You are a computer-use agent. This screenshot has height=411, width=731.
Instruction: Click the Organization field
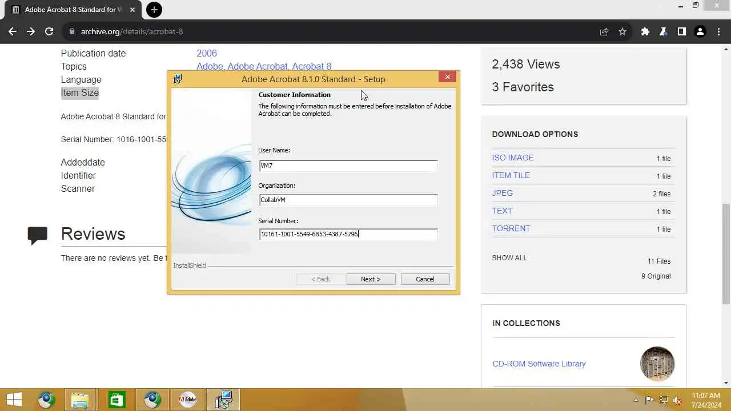coord(348,200)
